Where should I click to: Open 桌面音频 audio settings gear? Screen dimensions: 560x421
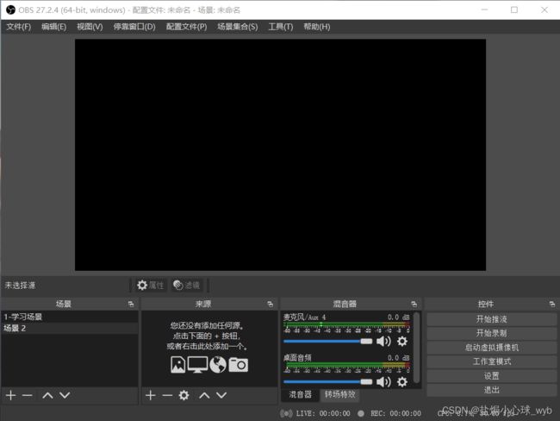tap(402, 381)
